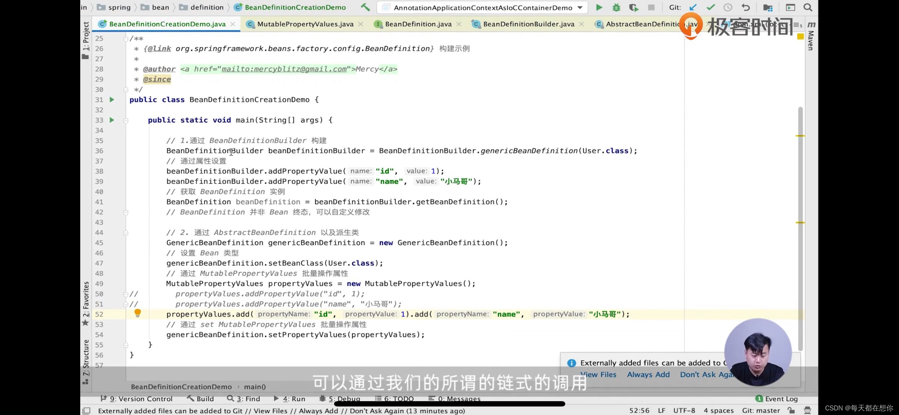
Task: Run main from gutter arrow at line 33
Action: [x=112, y=120]
